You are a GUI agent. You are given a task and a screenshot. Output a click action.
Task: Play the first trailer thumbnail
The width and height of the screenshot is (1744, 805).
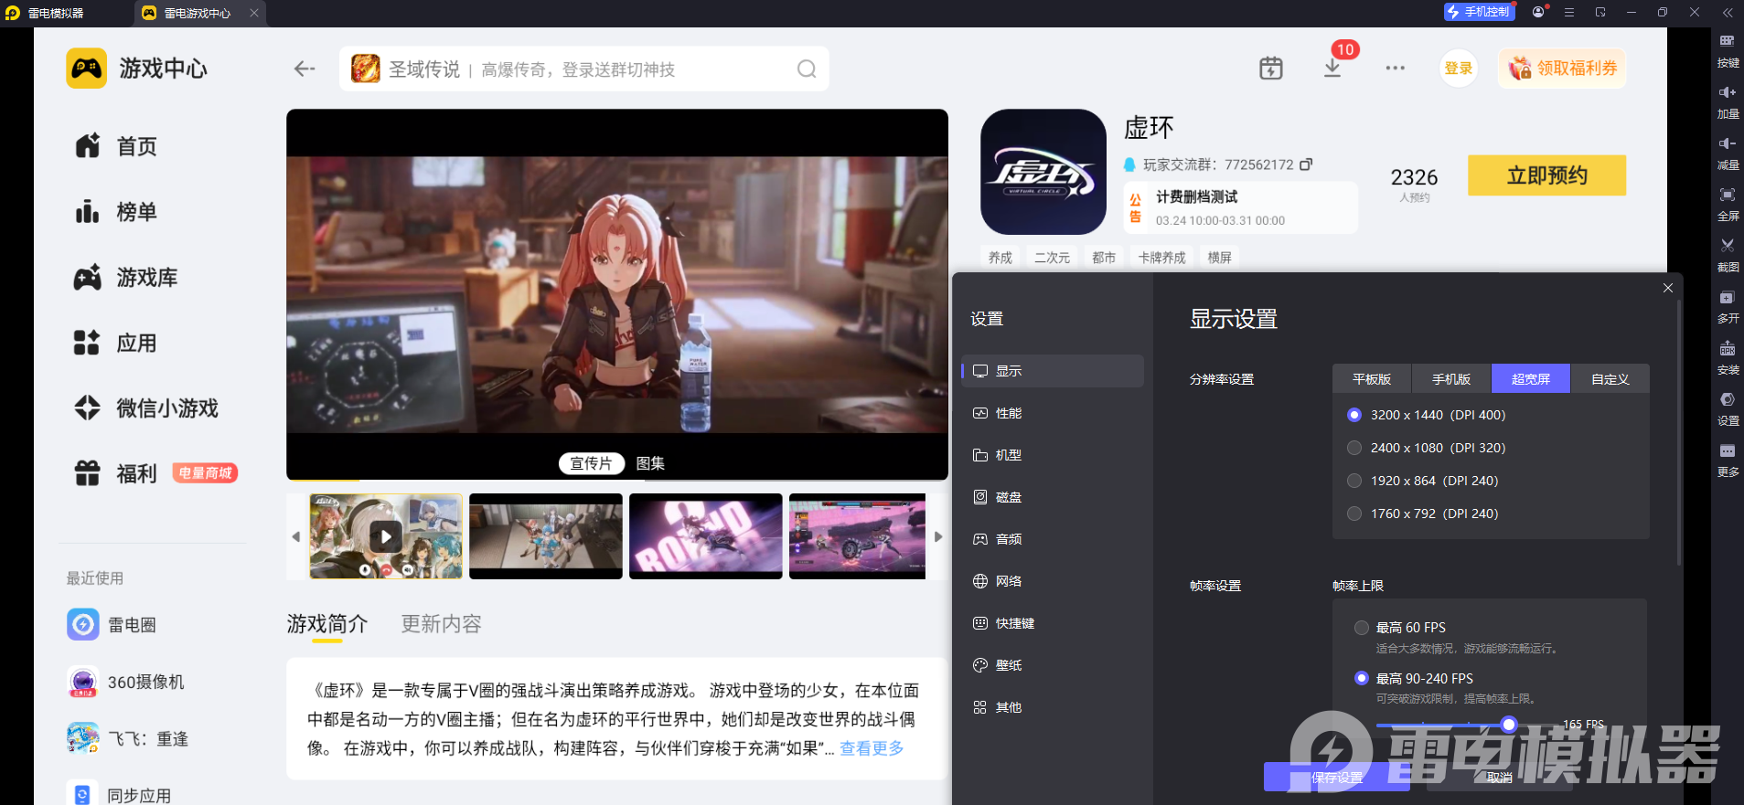[x=386, y=536]
